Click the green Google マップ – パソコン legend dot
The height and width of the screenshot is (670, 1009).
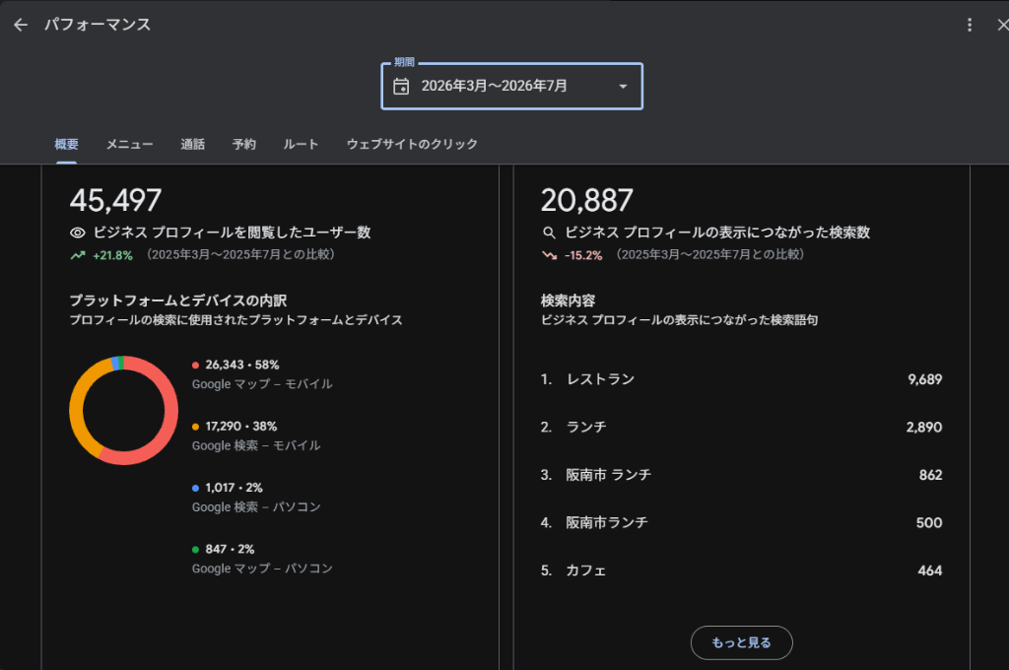click(195, 550)
